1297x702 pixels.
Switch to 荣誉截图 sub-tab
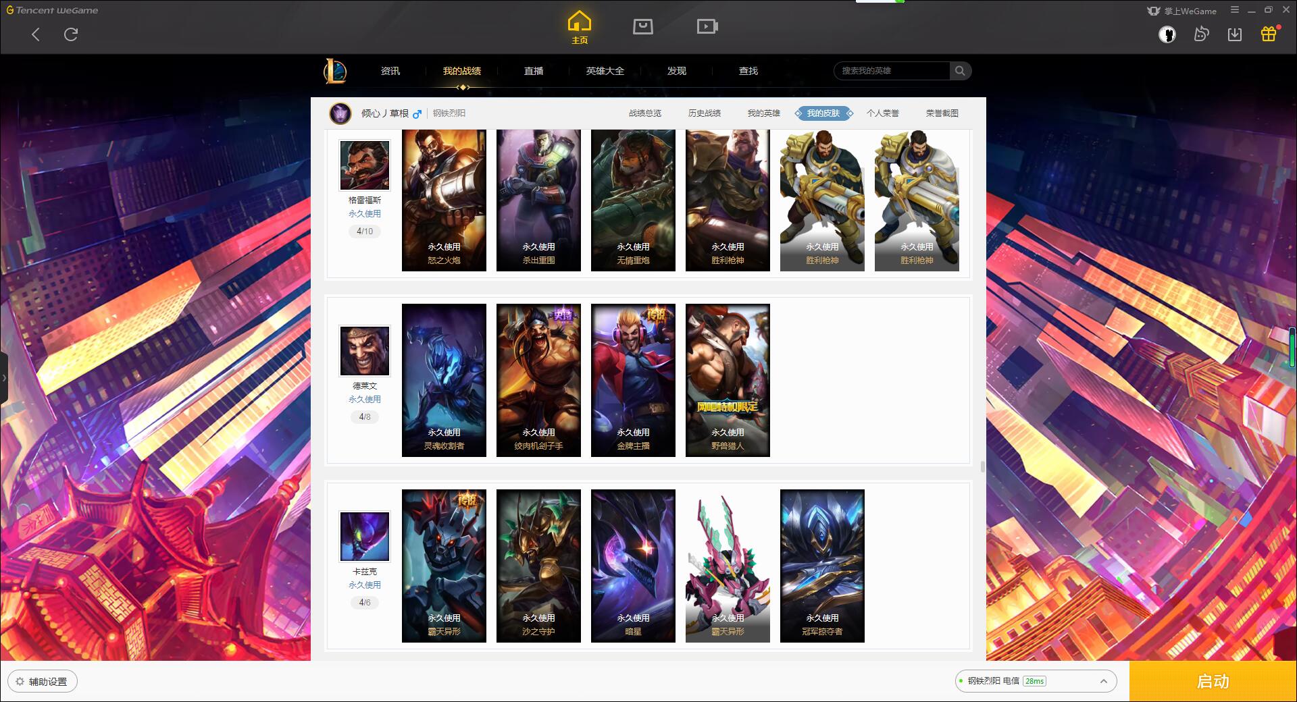pyautogui.click(x=942, y=113)
